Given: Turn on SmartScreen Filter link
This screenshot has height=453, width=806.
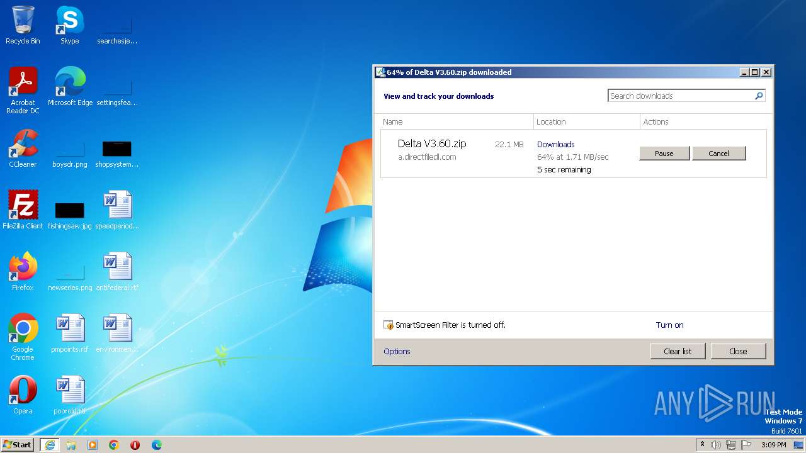Looking at the screenshot, I should tap(669, 325).
